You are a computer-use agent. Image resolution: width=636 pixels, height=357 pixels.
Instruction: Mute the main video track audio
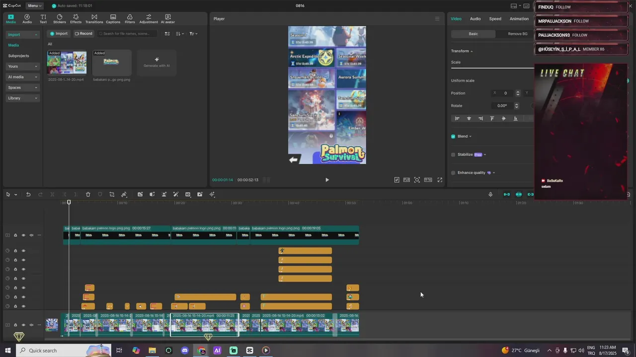point(31,325)
